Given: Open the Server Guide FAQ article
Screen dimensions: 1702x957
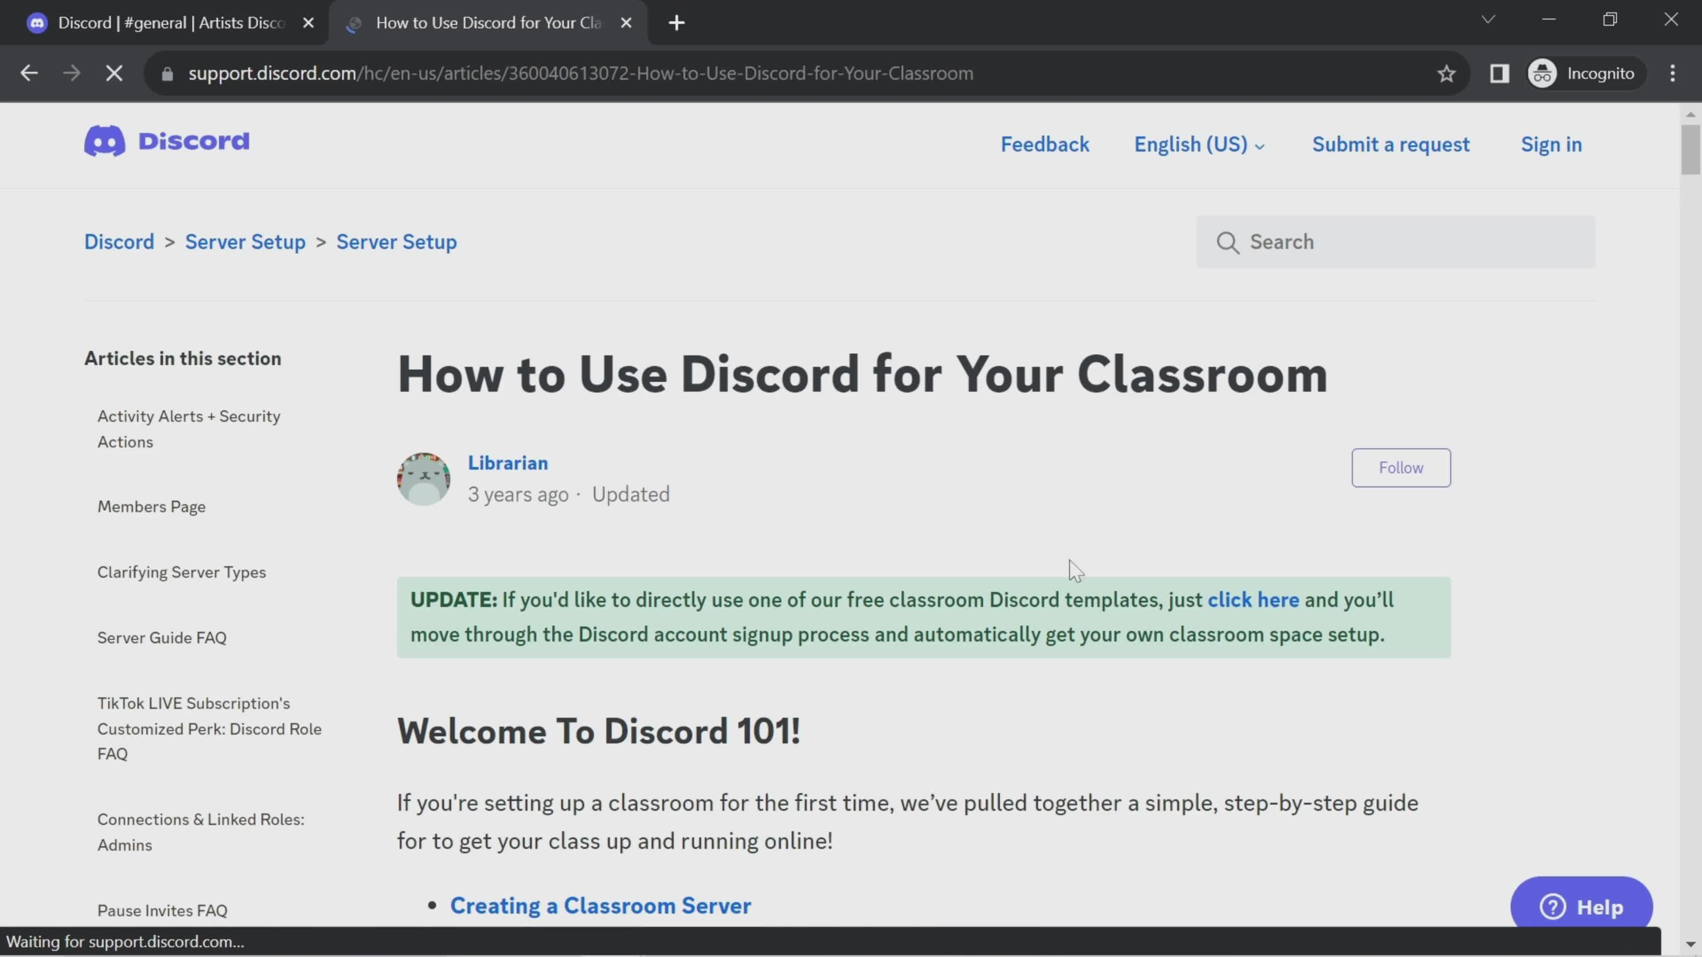Looking at the screenshot, I should (162, 638).
